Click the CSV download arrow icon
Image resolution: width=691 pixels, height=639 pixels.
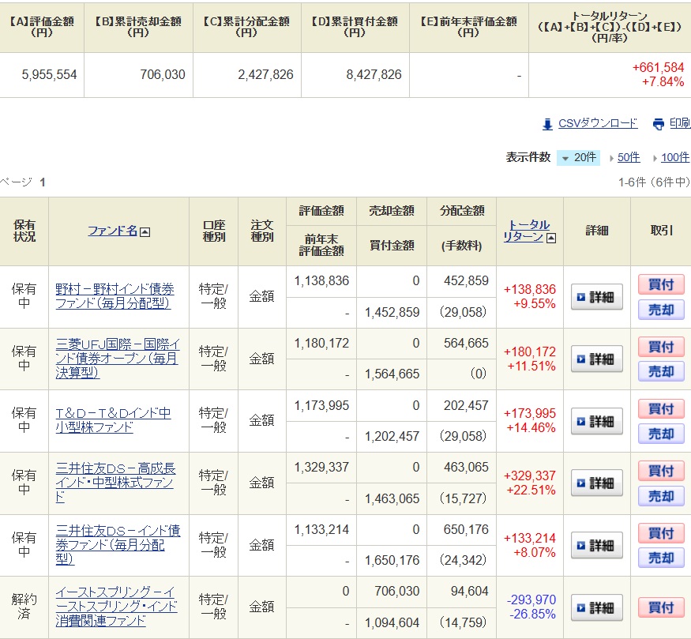coord(547,124)
